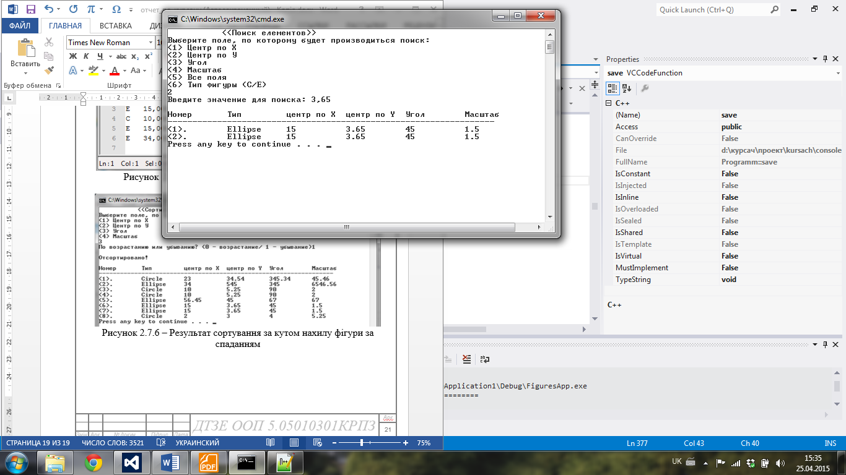Open the pi equation dropdown arrow
This screenshot has width=846, height=475.
pos(102,9)
